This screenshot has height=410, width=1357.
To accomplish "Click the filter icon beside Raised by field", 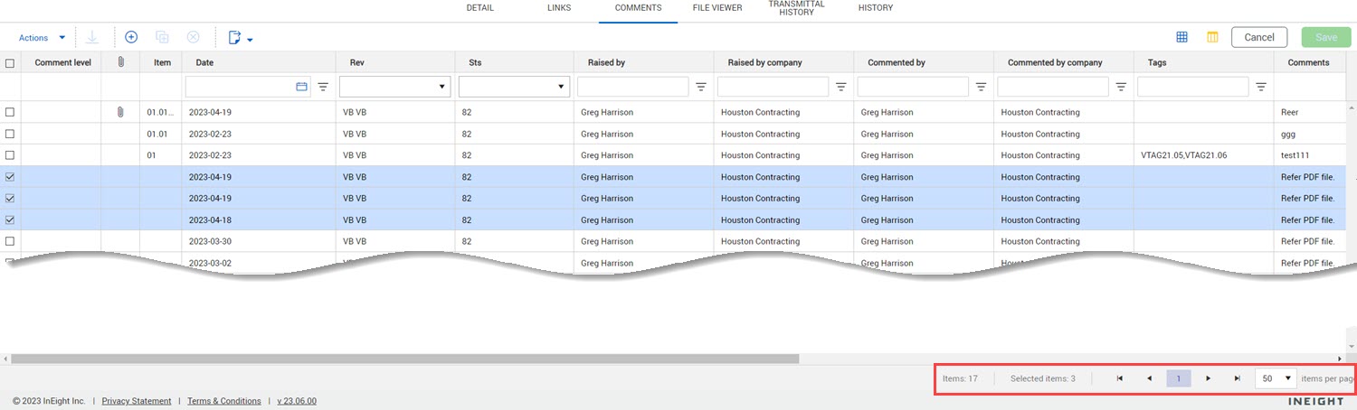I will point(700,87).
